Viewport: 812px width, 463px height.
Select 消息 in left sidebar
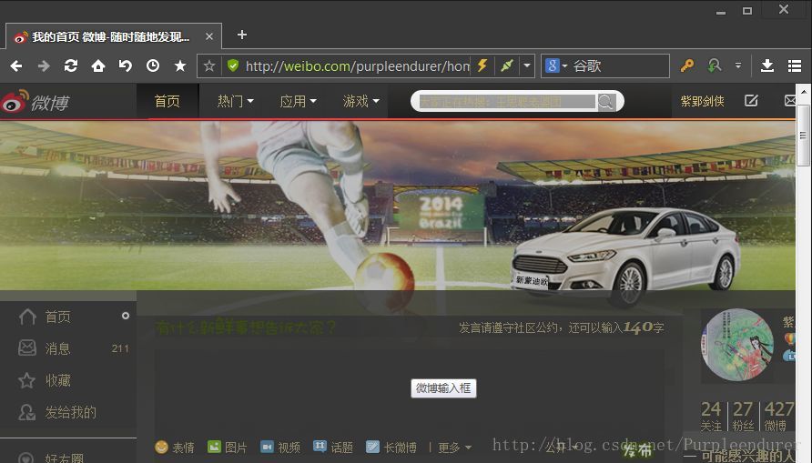coord(57,348)
